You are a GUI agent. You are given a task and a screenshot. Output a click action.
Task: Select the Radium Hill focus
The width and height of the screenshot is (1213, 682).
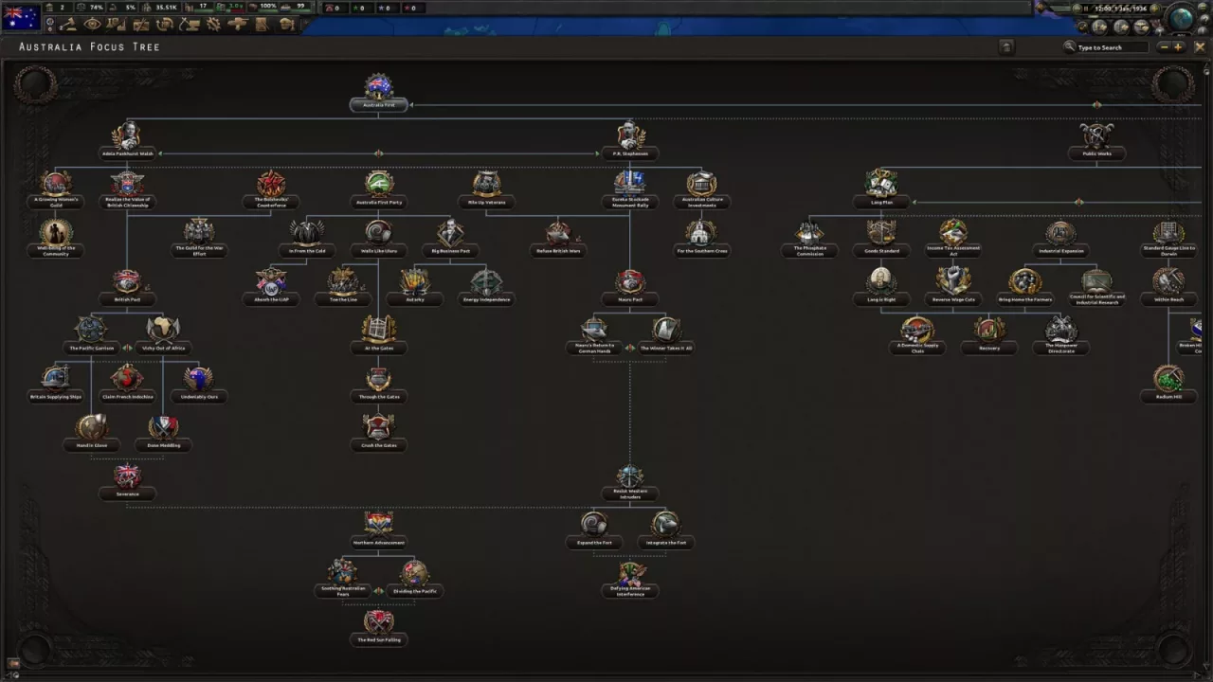click(x=1168, y=384)
